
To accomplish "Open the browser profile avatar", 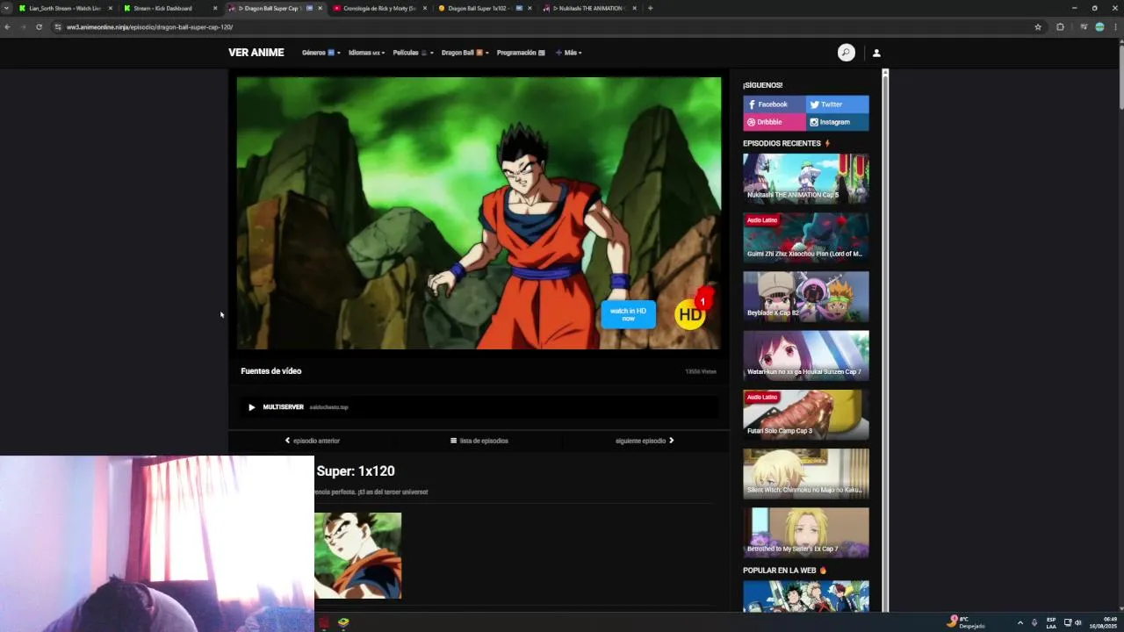I will [1099, 27].
